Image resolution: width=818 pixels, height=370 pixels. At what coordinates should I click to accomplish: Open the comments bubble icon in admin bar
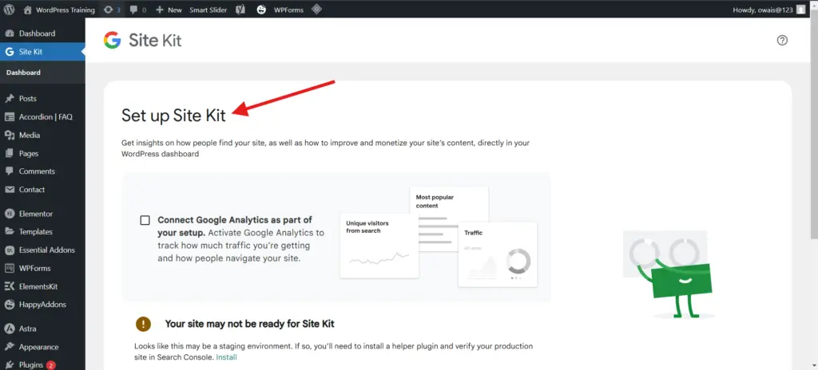[134, 10]
